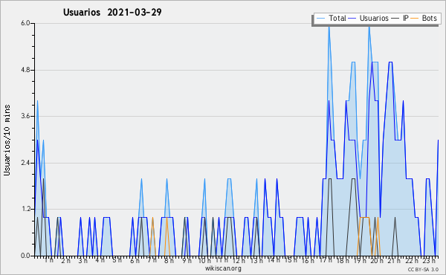This screenshot has height=275, width=446.
Task: Click the '20 h' x-axis label
Action: pos(377,260)
